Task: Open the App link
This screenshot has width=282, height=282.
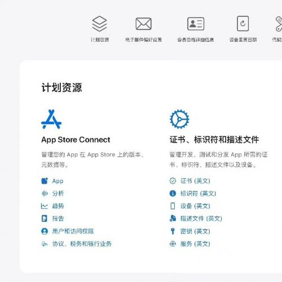Action: (58, 181)
